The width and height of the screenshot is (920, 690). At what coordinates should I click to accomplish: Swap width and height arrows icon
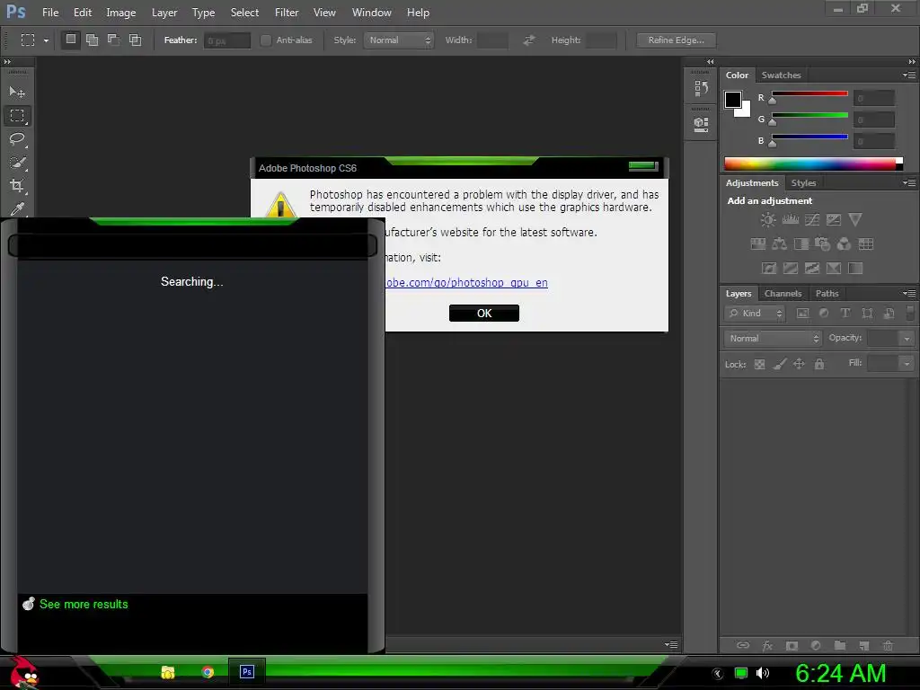(528, 40)
